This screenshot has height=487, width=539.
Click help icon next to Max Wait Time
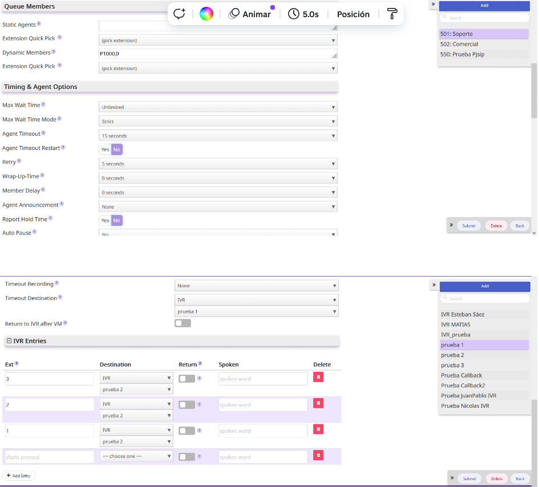click(43, 105)
